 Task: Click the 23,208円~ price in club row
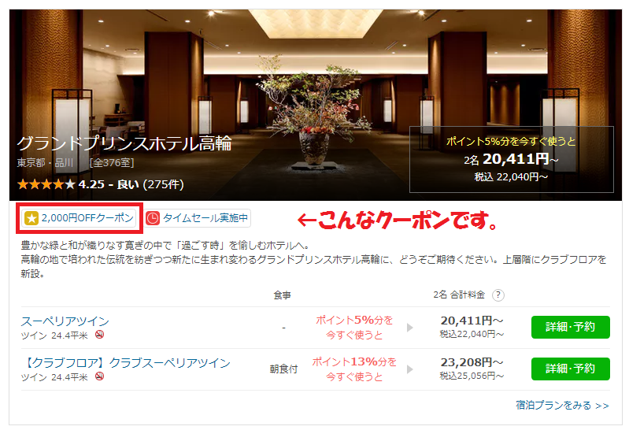tap(472, 362)
